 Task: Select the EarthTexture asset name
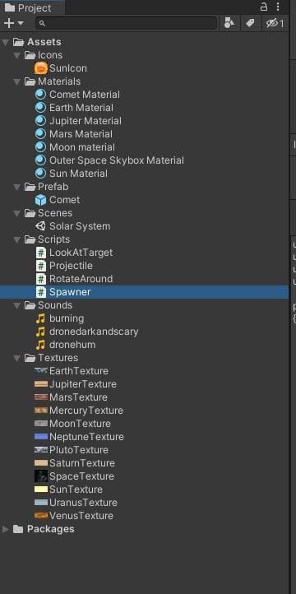point(79,371)
